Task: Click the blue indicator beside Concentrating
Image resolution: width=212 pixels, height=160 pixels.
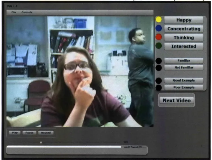Action: click(x=159, y=28)
